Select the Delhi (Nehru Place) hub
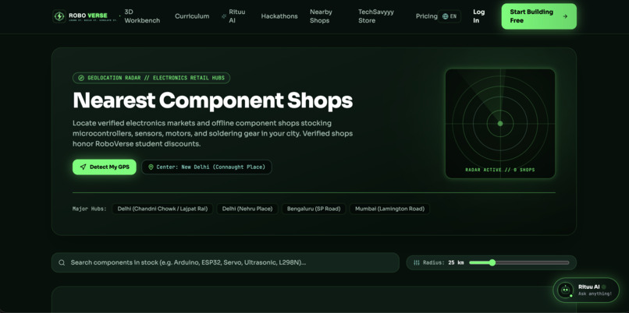This screenshot has width=629, height=313. click(247, 209)
